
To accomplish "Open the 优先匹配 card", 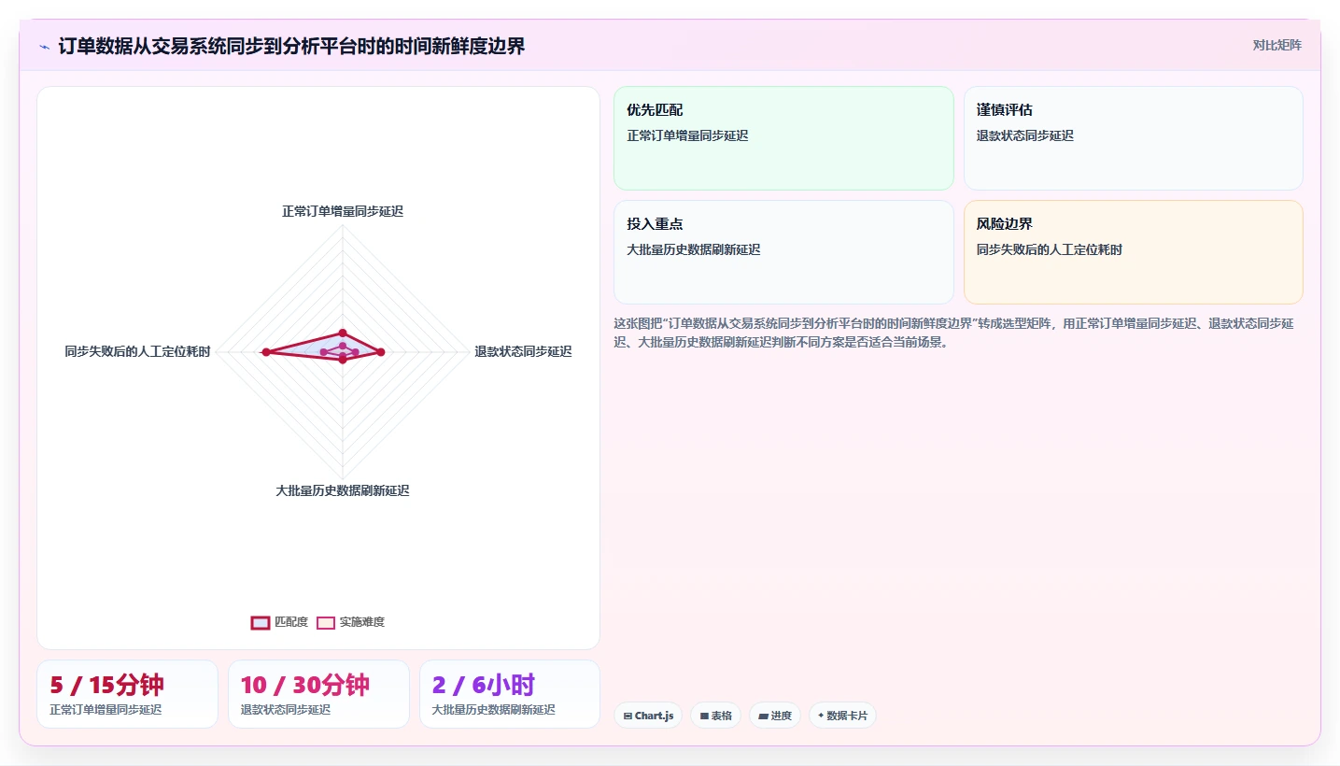I will [x=783, y=138].
